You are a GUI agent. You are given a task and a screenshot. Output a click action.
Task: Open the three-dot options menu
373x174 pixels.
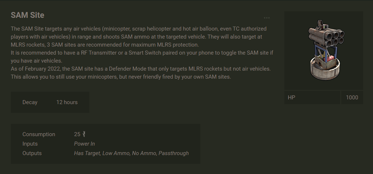coord(267,18)
